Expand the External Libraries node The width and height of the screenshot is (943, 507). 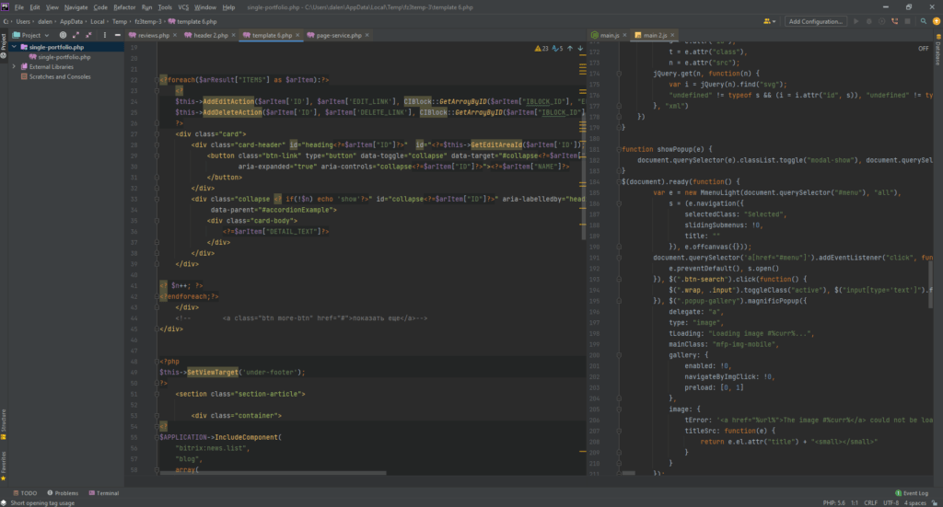(x=14, y=67)
